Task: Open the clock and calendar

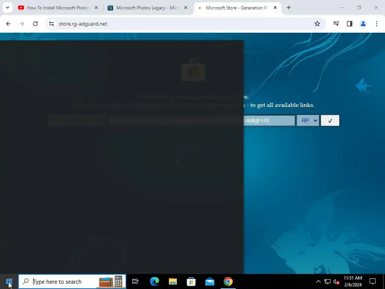Action: click(x=353, y=281)
